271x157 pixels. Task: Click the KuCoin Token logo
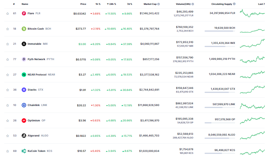pyautogui.click(x=24, y=151)
